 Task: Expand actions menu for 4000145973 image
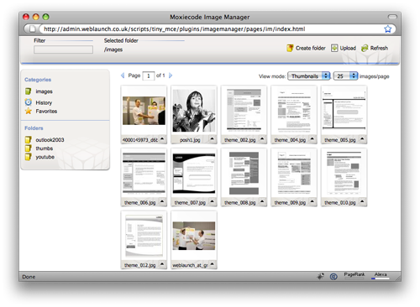click(x=162, y=139)
